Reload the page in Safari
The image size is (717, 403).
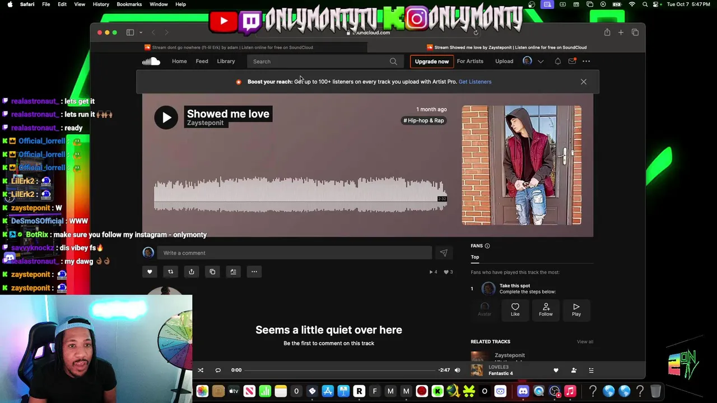pos(476,32)
